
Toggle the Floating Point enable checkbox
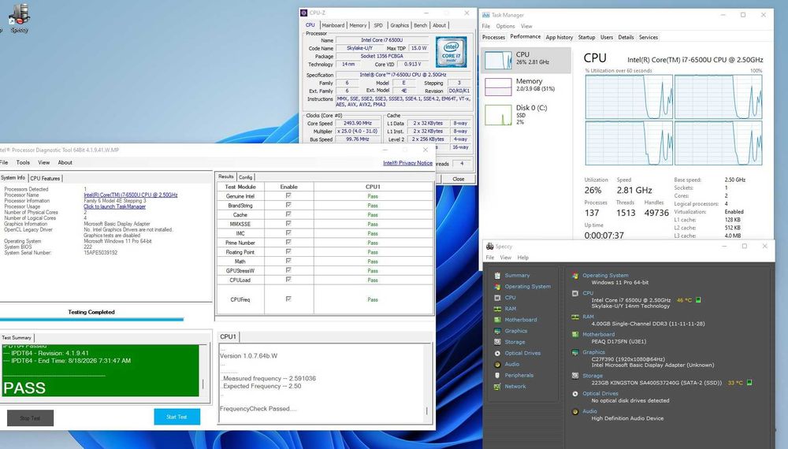tap(288, 251)
